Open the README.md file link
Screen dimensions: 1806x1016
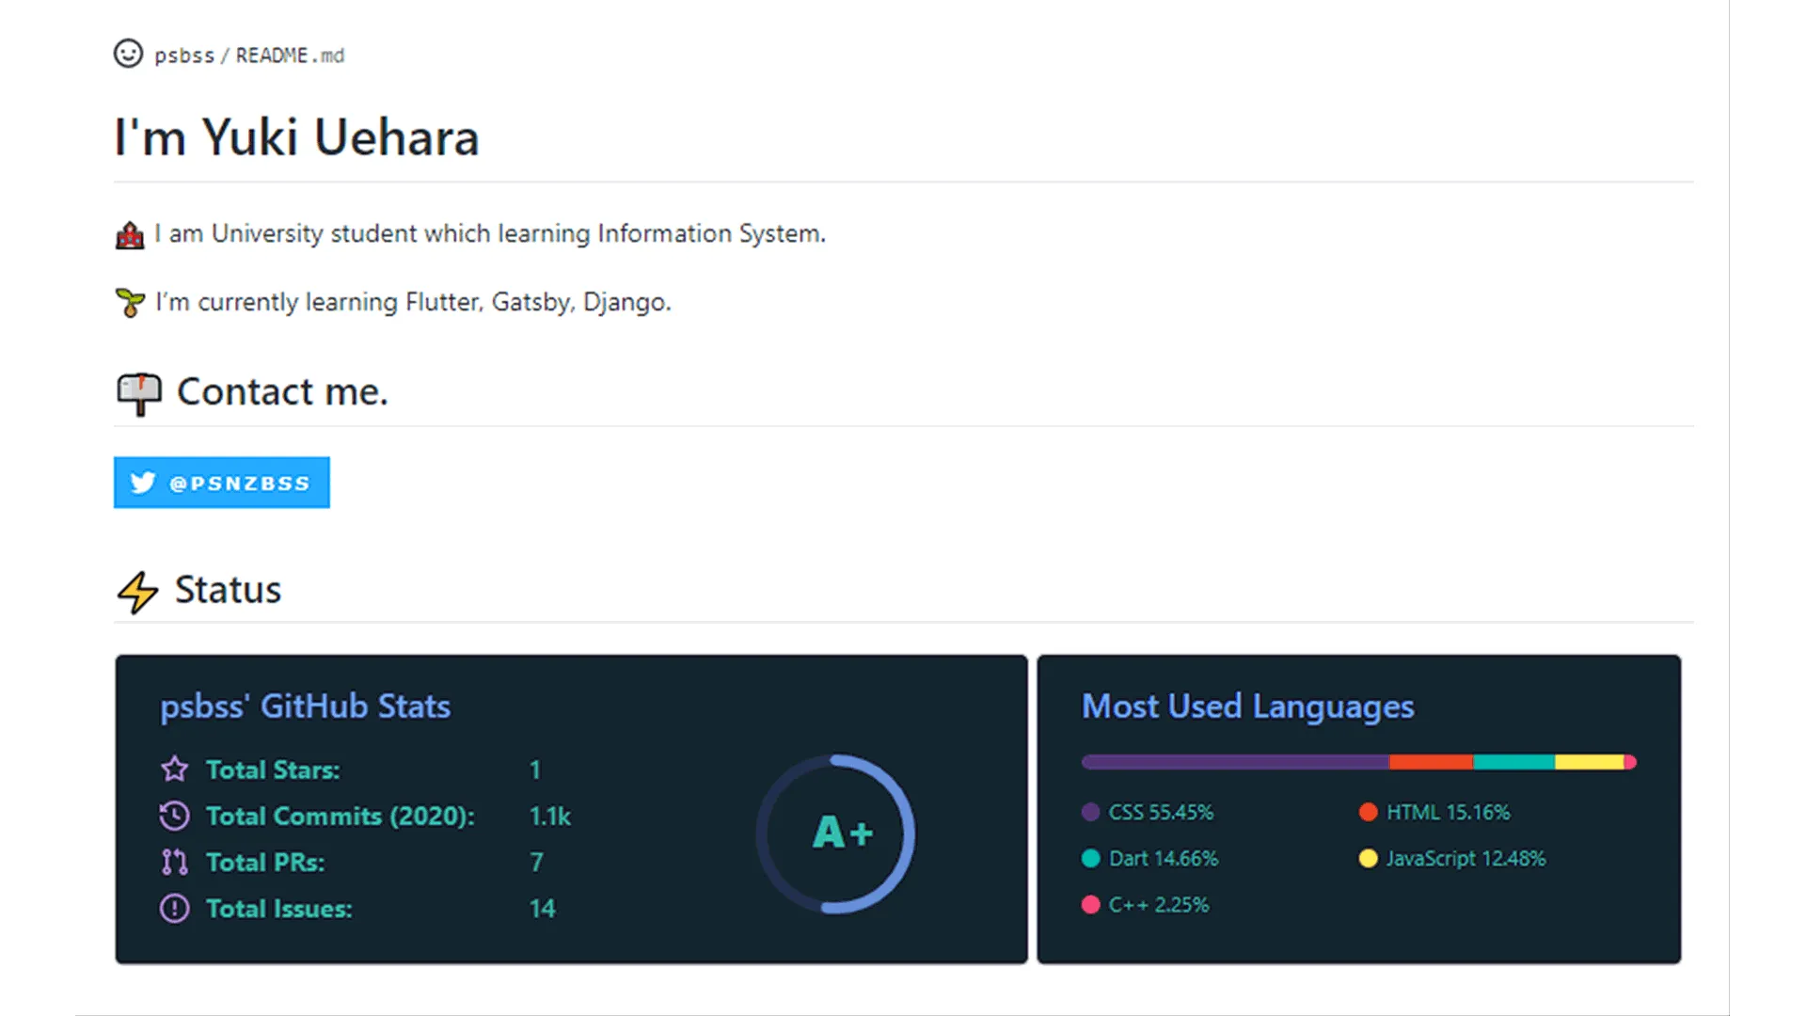[x=290, y=56]
